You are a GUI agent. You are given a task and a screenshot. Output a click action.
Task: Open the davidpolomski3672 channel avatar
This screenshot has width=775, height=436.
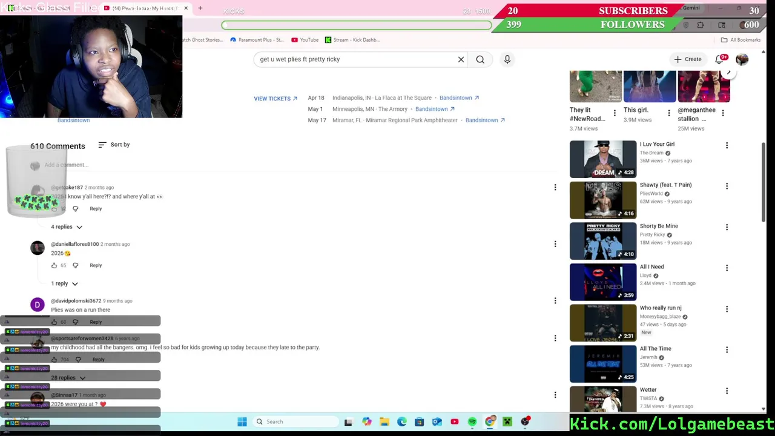(38, 305)
